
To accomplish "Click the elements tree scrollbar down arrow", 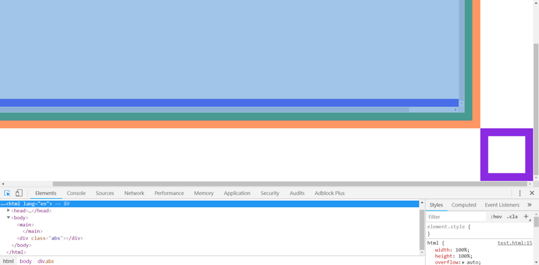I will (x=422, y=253).
